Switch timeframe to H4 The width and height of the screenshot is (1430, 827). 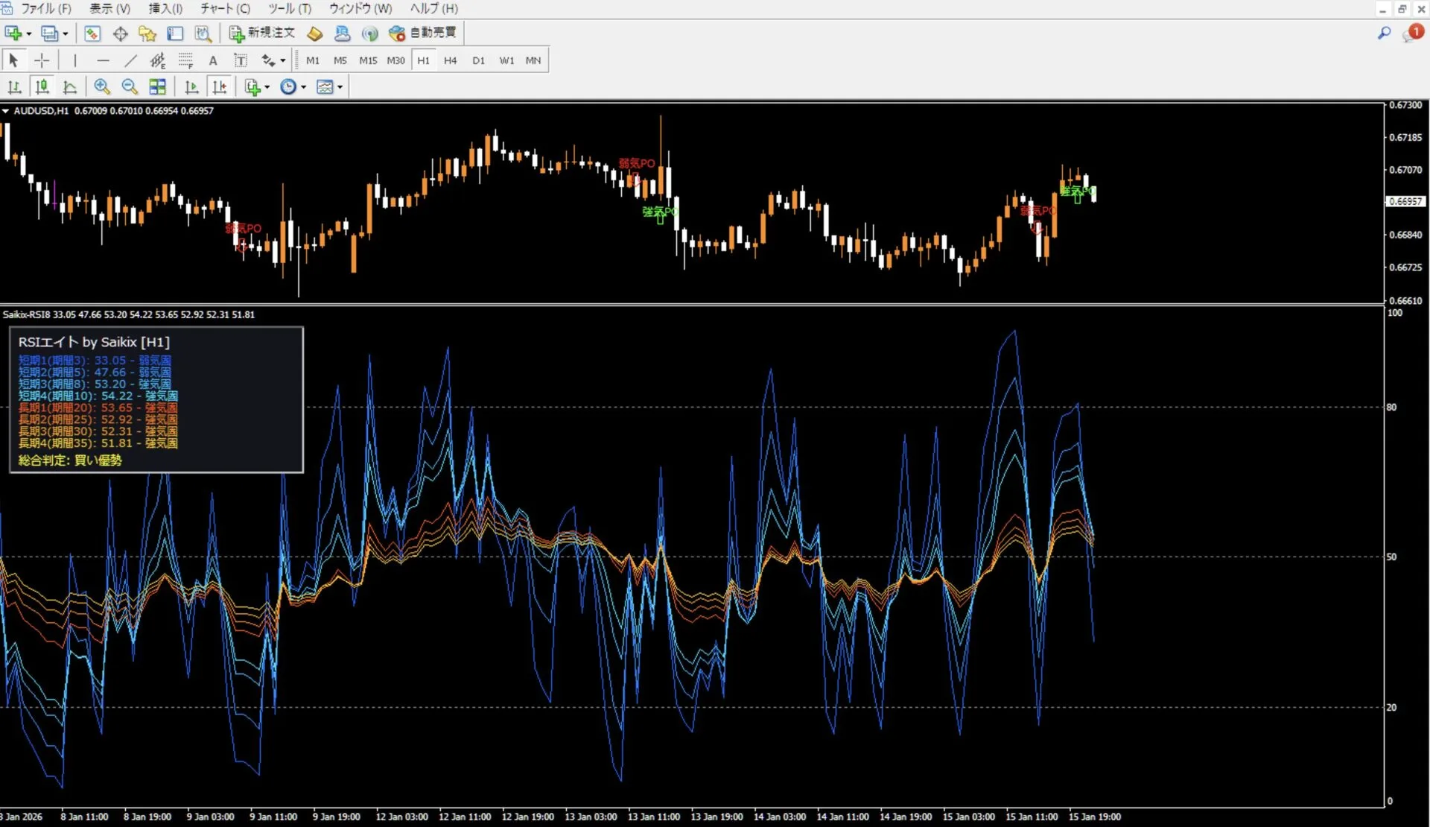450,60
